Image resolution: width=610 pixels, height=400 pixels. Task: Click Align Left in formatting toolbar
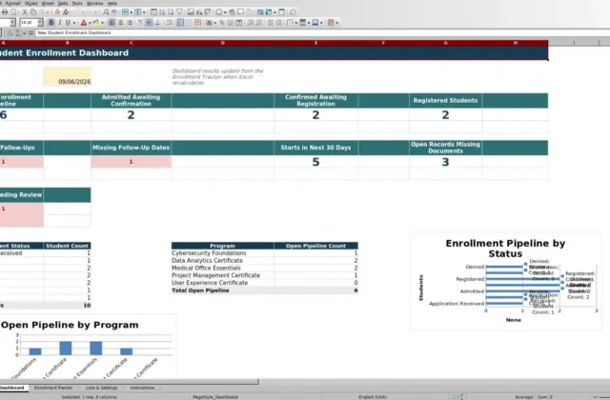112,23
